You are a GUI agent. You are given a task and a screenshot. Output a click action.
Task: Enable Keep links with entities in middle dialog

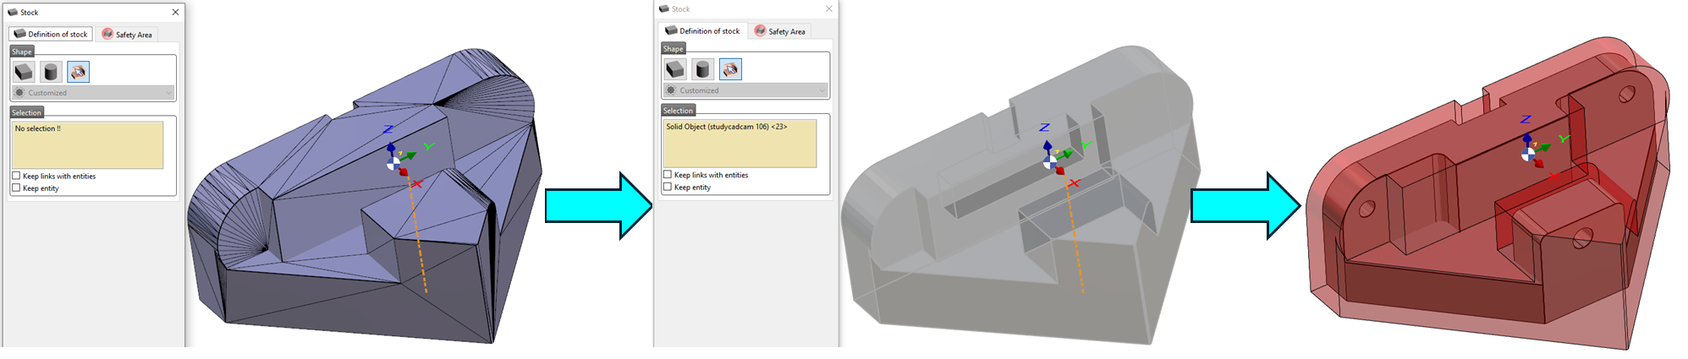pyautogui.click(x=668, y=175)
